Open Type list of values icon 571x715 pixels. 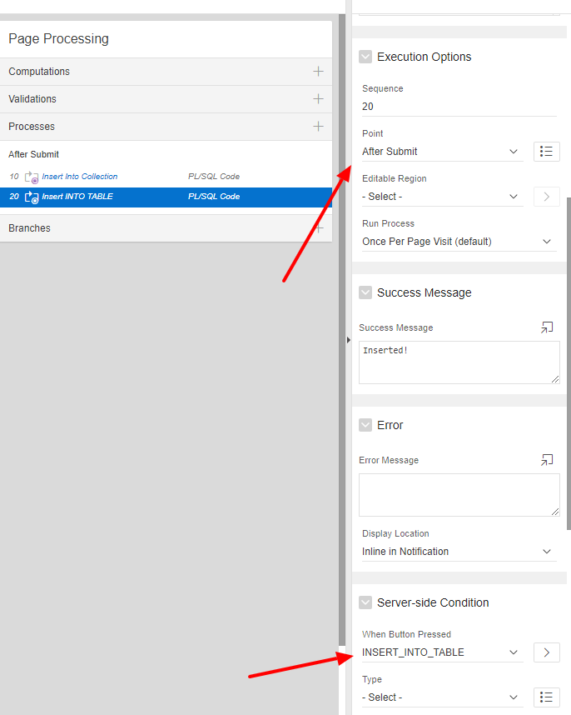pos(546,697)
